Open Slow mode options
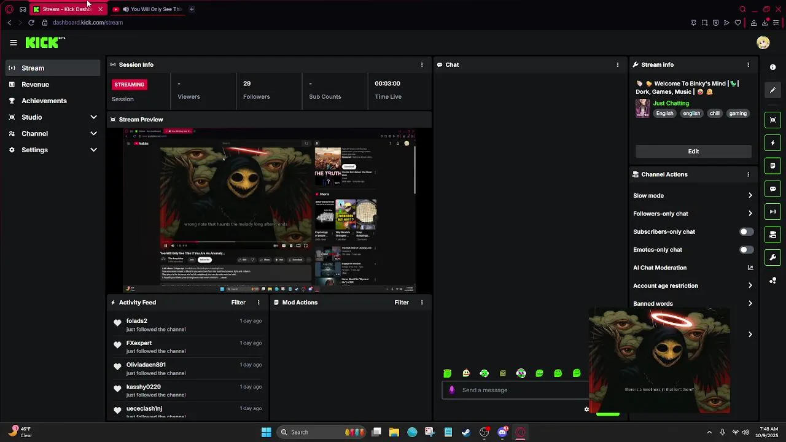 [x=693, y=196]
